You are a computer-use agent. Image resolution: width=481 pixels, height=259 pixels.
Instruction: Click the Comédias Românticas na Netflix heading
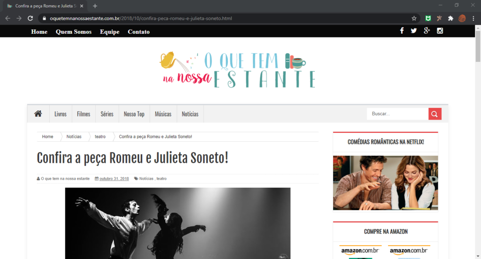pos(386,142)
